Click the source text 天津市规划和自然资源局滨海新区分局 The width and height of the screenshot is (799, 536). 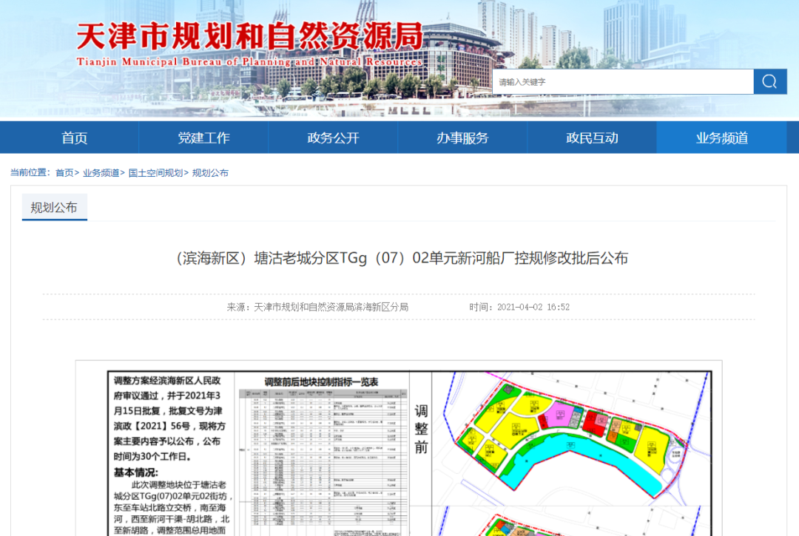click(331, 307)
